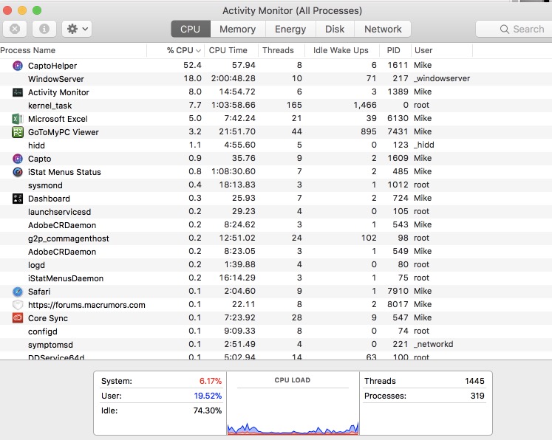This screenshot has width=552, height=440.
Task: Click the Activity Monitor process icon
Action: click(x=17, y=92)
